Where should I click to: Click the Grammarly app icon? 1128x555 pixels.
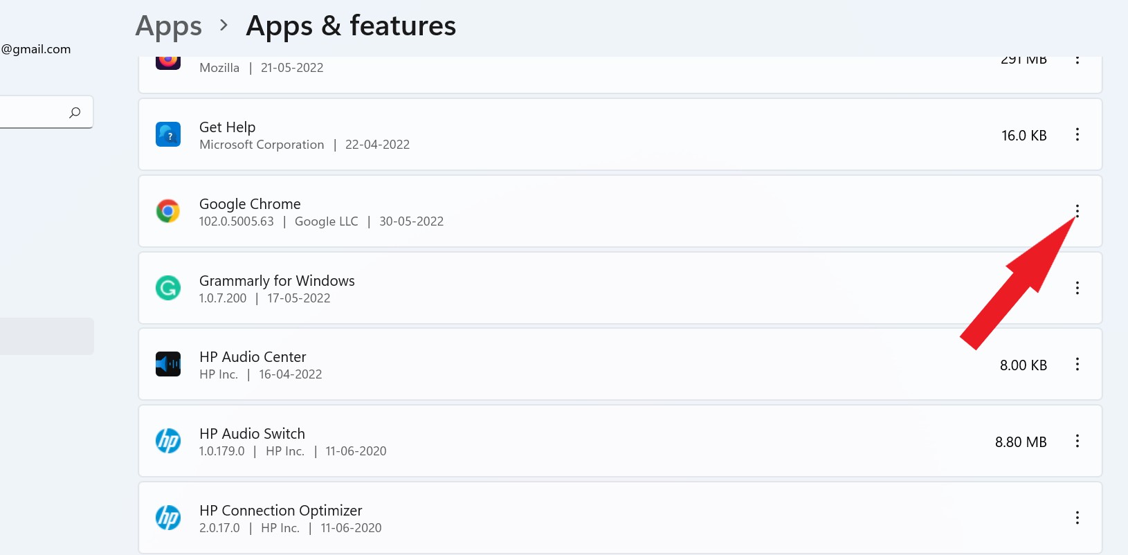pyautogui.click(x=168, y=288)
